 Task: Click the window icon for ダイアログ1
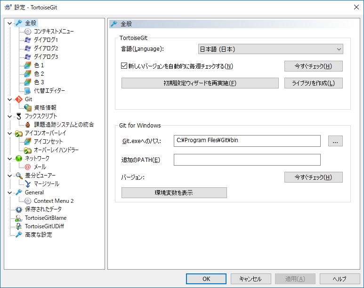point(28,40)
